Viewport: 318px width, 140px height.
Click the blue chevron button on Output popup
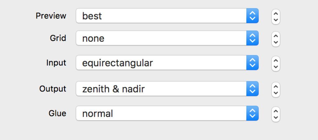coord(252,89)
